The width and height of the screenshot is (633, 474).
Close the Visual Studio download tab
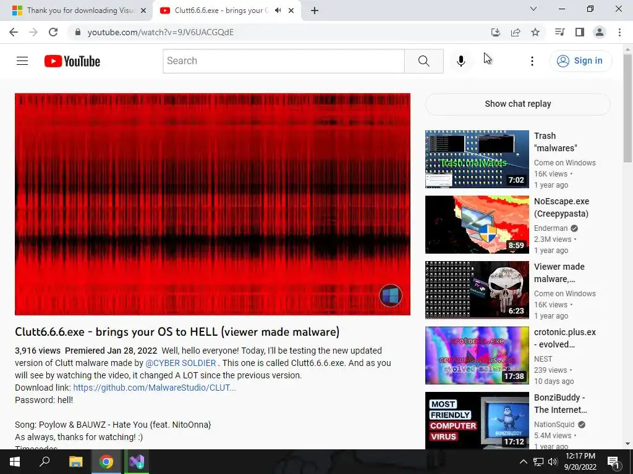click(x=143, y=11)
